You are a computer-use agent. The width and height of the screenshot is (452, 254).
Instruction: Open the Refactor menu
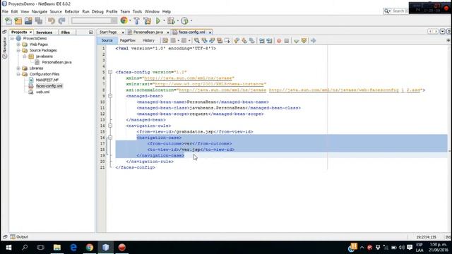pyautogui.click(x=72, y=11)
